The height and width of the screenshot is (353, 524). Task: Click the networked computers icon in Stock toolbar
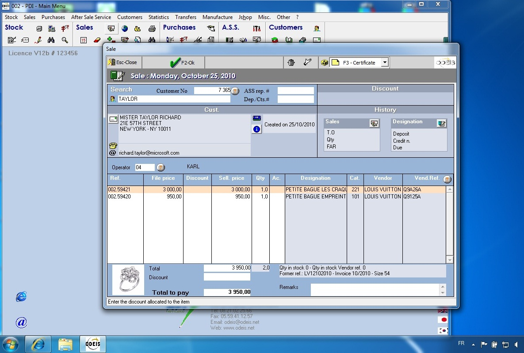click(51, 29)
